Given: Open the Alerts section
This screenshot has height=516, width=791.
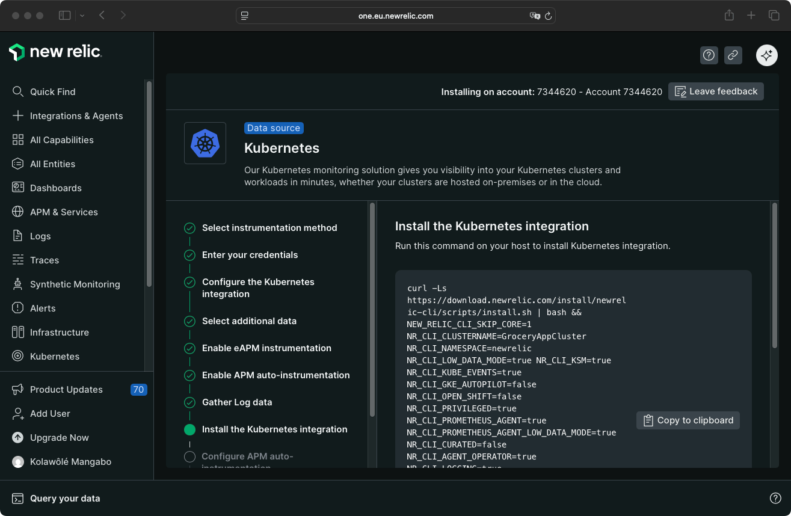Looking at the screenshot, I should (x=41, y=308).
